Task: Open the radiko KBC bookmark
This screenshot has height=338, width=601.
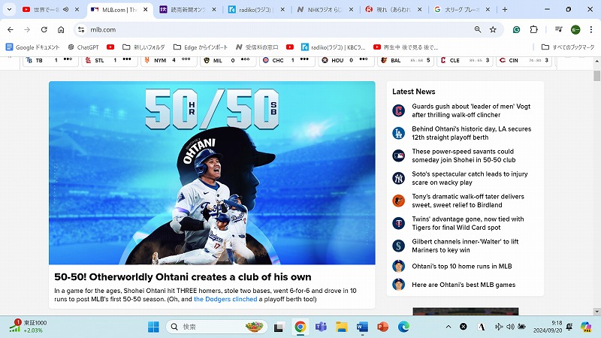Action: point(334,47)
